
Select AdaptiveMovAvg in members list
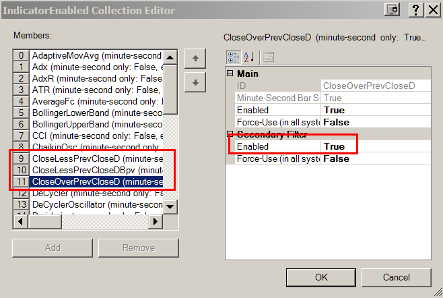point(96,55)
